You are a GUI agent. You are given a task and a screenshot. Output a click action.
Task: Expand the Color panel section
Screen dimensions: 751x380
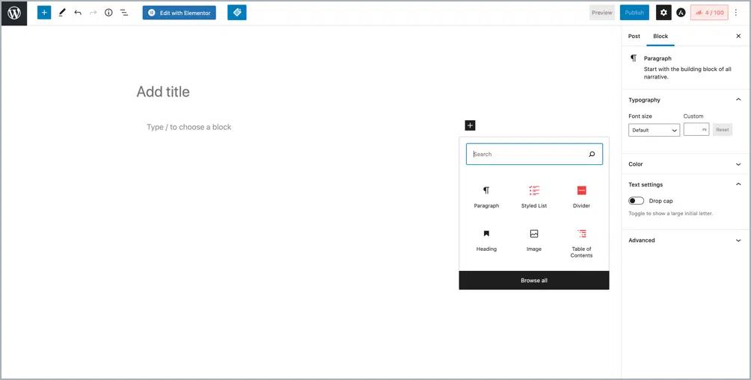click(x=685, y=164)
